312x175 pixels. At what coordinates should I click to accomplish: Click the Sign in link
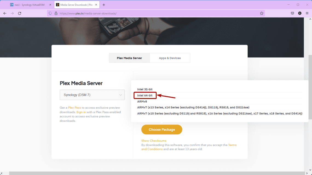[x=81, y=112]
